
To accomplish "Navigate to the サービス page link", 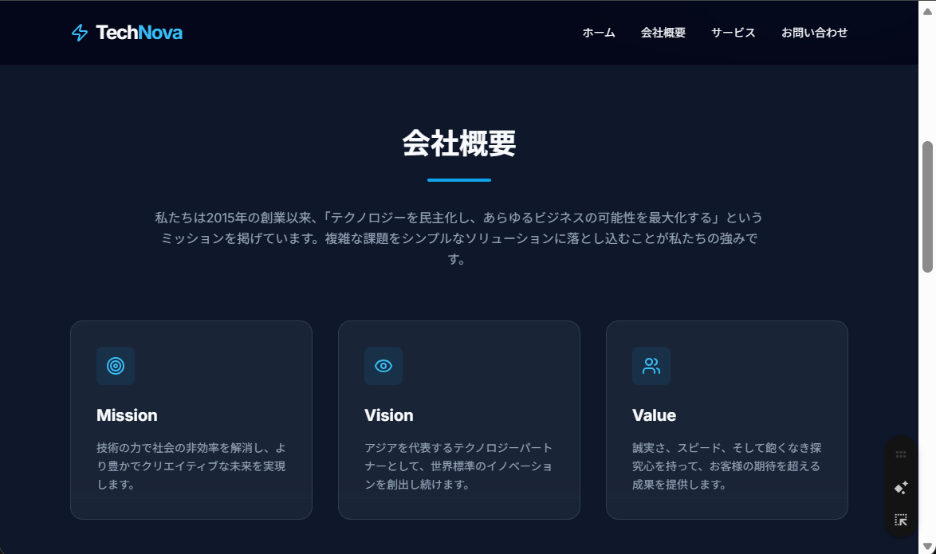I will point(733,33).
